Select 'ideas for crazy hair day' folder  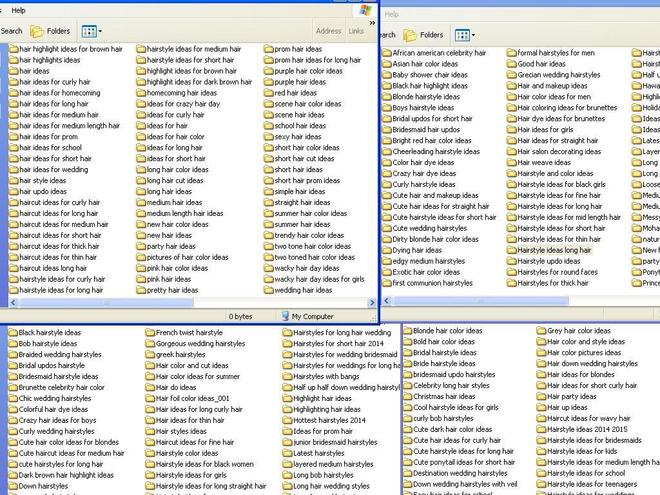pyautogui.click(x=179, y=104)
